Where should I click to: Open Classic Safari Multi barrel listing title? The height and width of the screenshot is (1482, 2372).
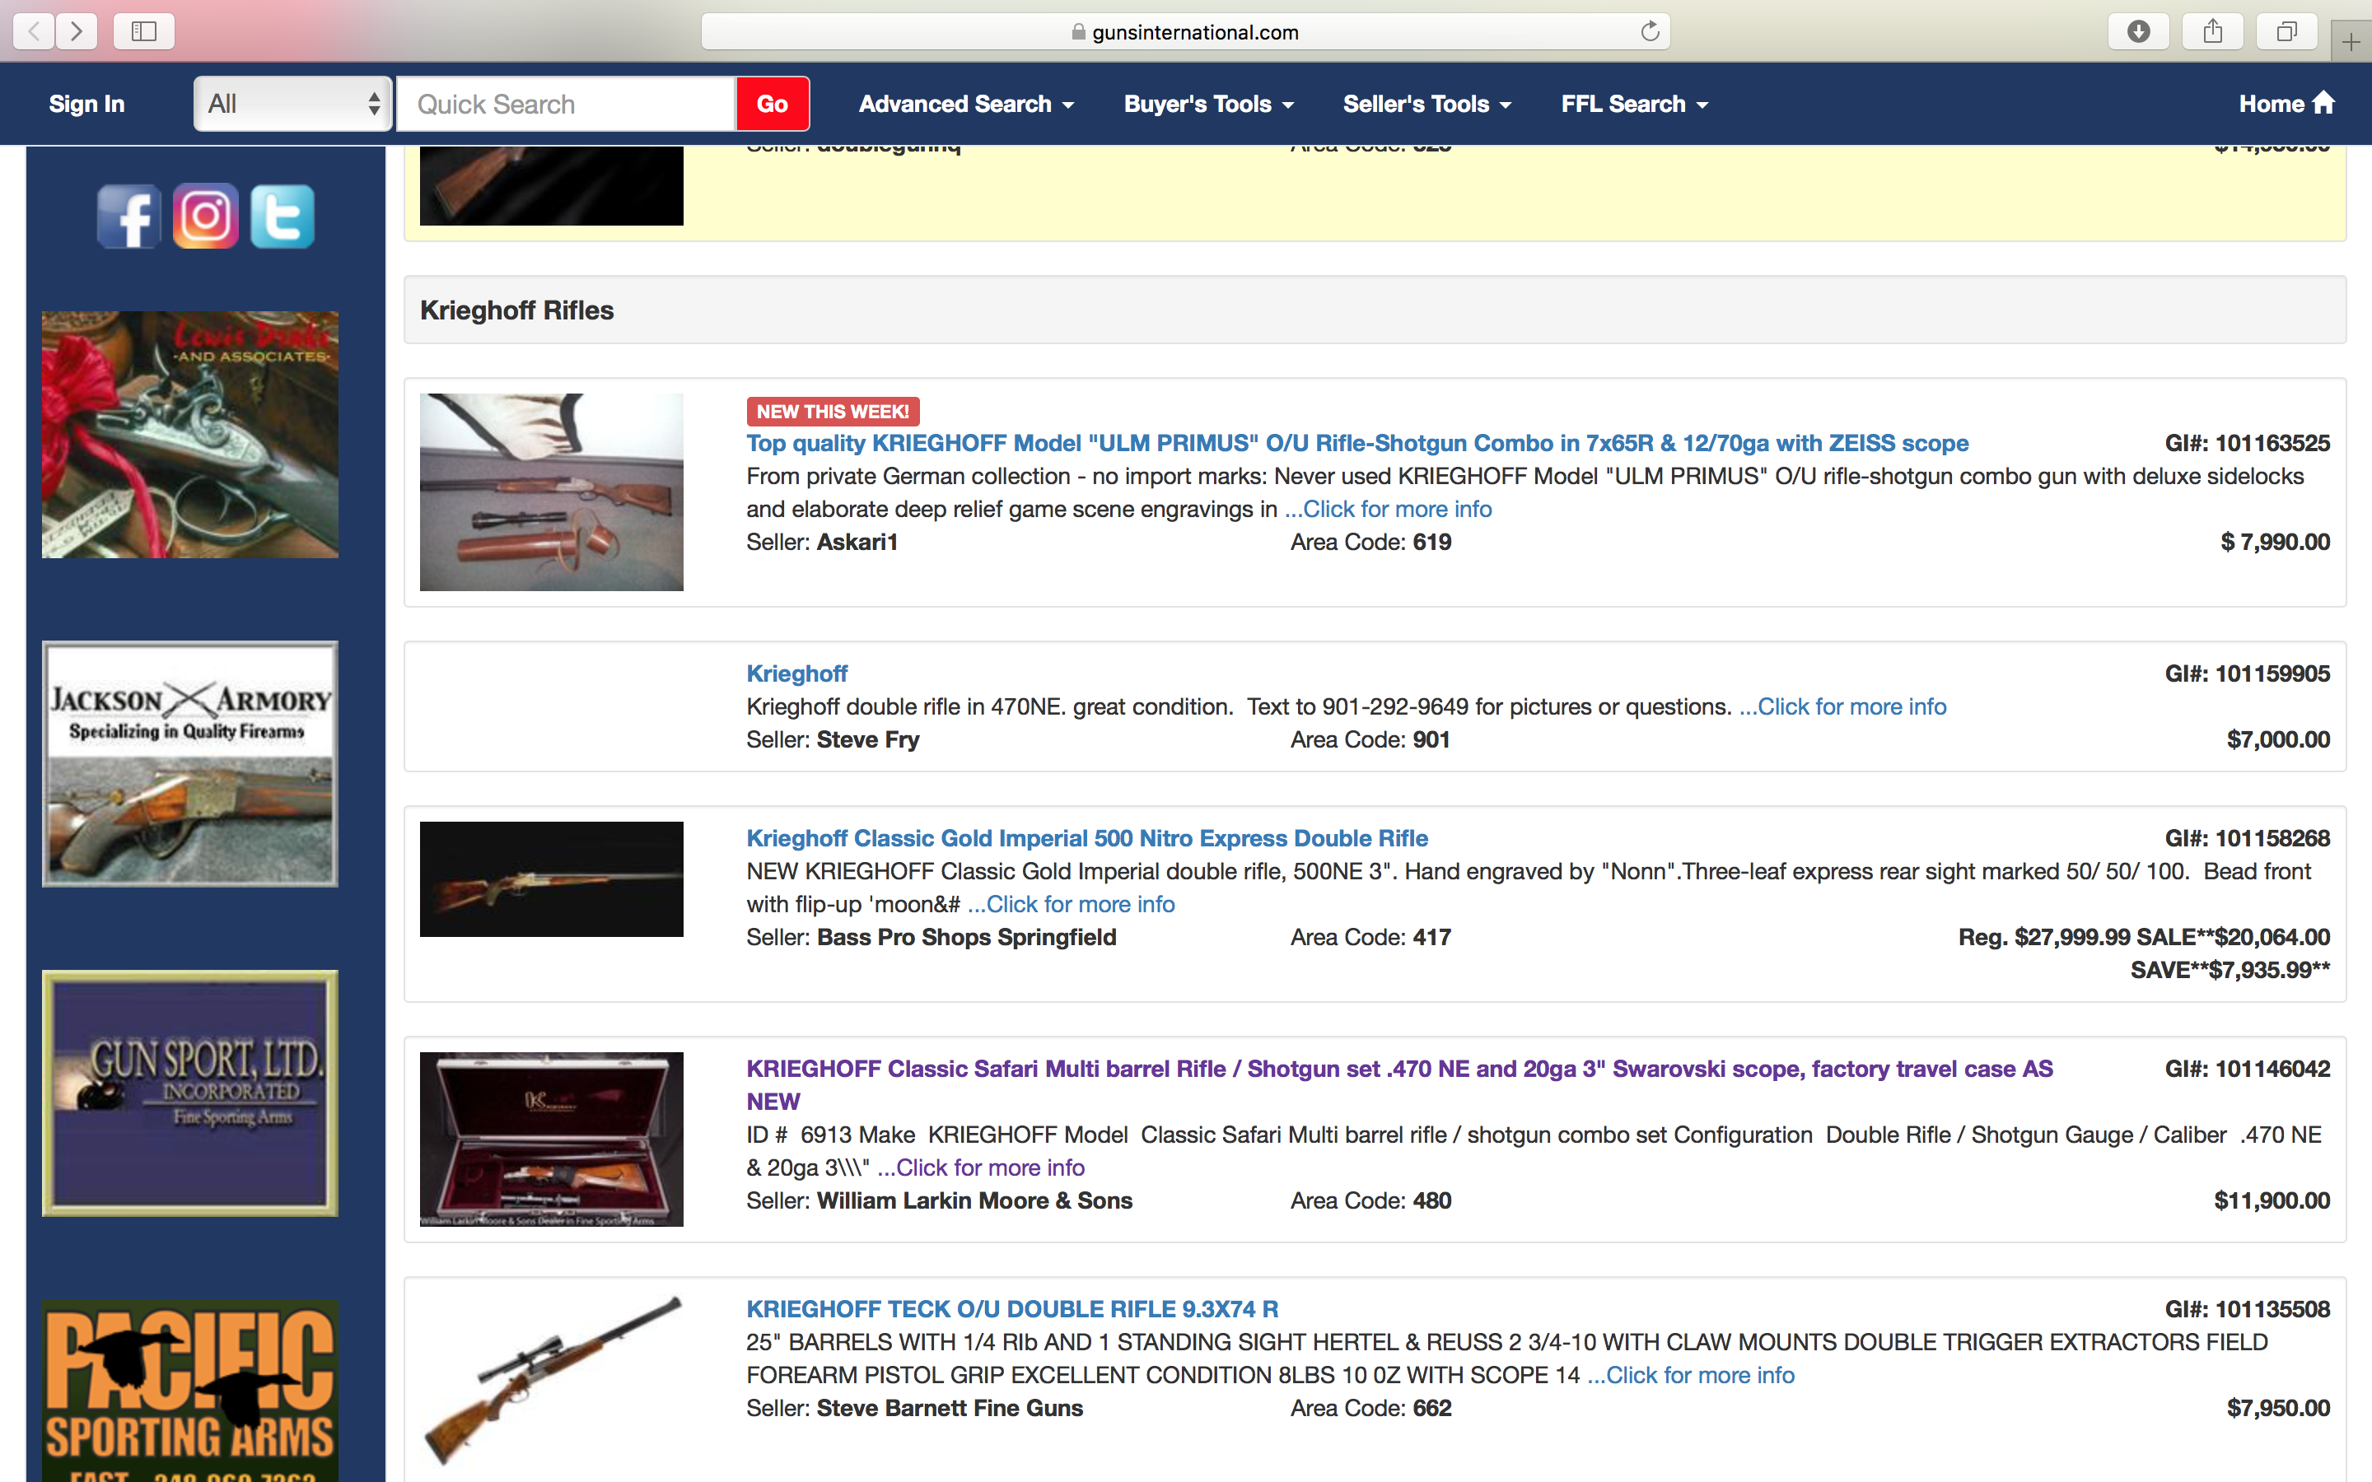[1399, 1084]
